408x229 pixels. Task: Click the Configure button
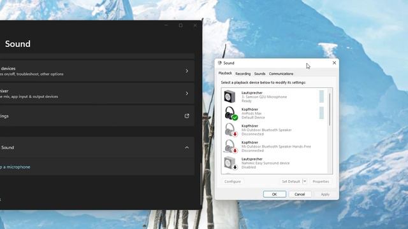232,181
